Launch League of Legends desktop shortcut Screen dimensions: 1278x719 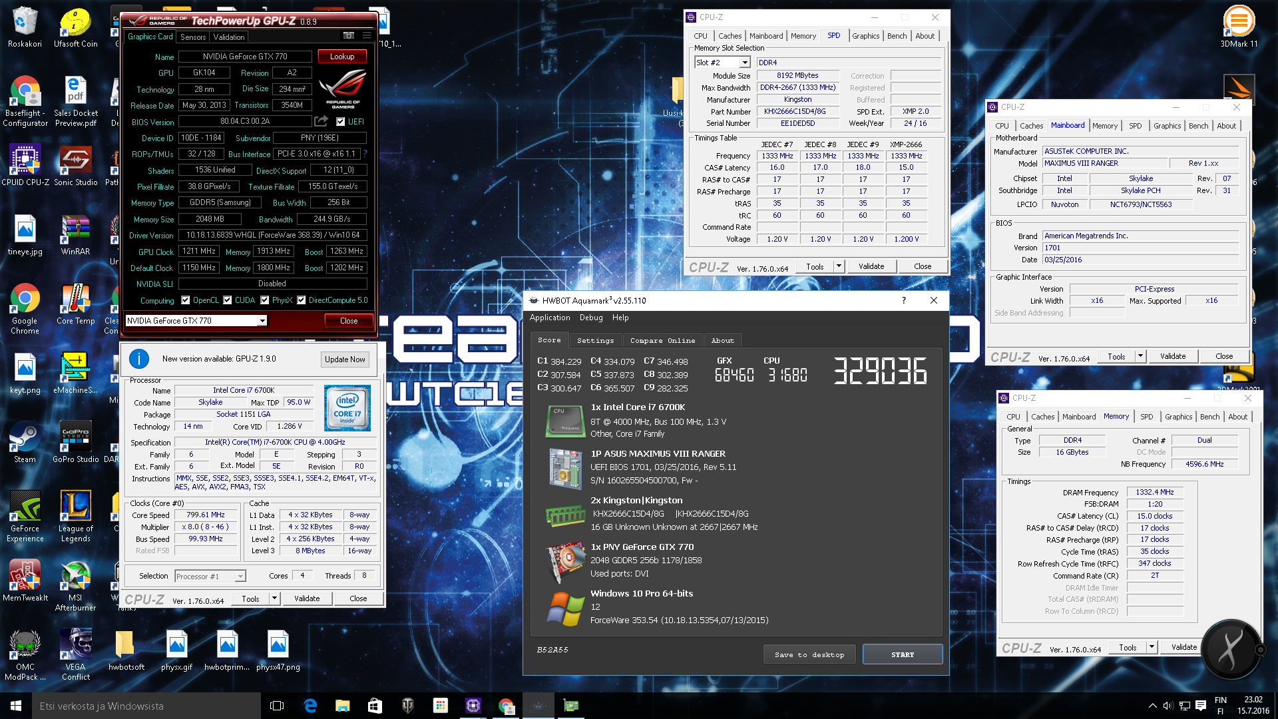pos(75,517)
